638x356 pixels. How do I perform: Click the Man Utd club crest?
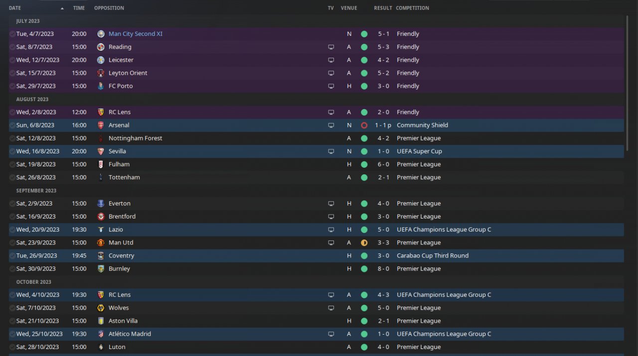pos(101,243)
